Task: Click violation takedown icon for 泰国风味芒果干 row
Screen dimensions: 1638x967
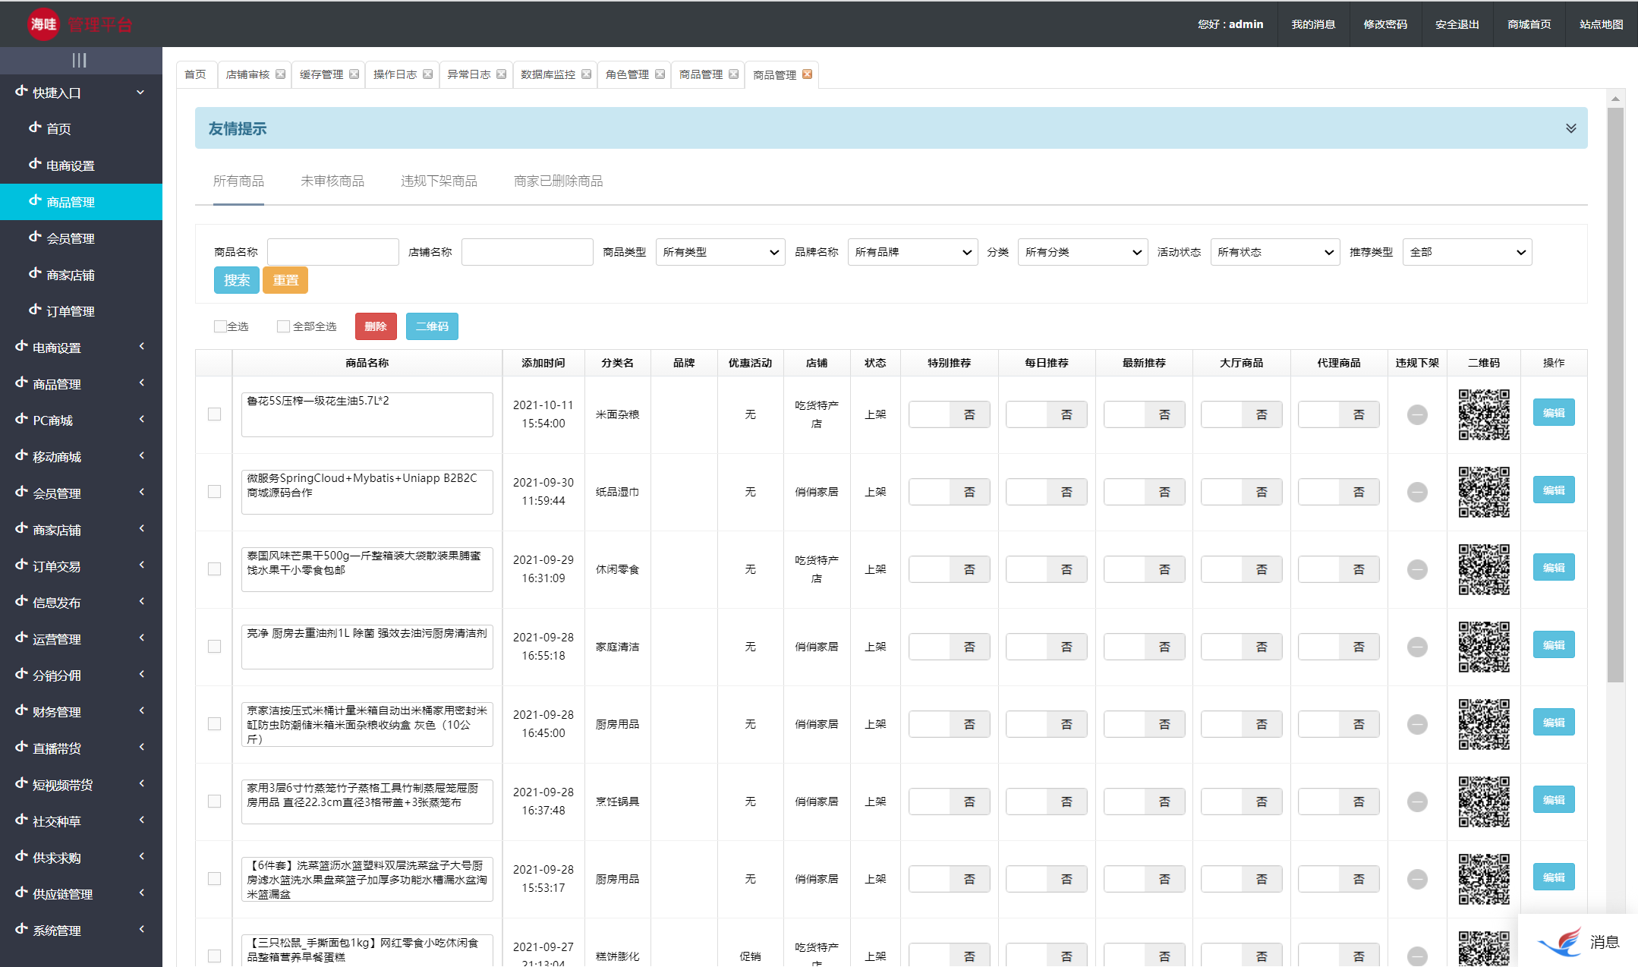Action: click(x=1417, y=569)
